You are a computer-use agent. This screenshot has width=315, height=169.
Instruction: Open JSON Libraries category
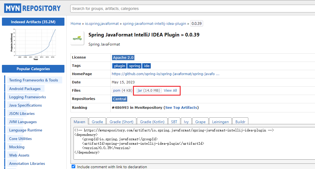(x=22, y=113)
